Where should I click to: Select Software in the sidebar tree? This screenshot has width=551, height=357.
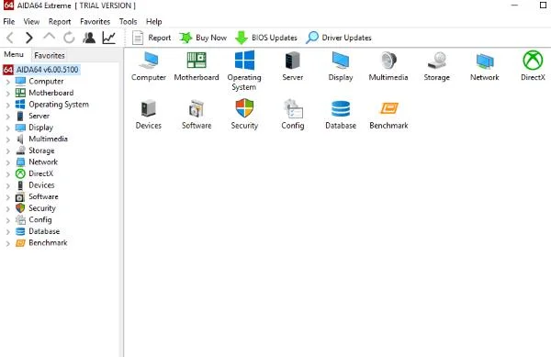click(x=43, y=196)
